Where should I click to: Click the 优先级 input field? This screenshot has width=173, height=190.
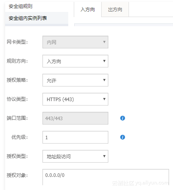tap(75, 137)
